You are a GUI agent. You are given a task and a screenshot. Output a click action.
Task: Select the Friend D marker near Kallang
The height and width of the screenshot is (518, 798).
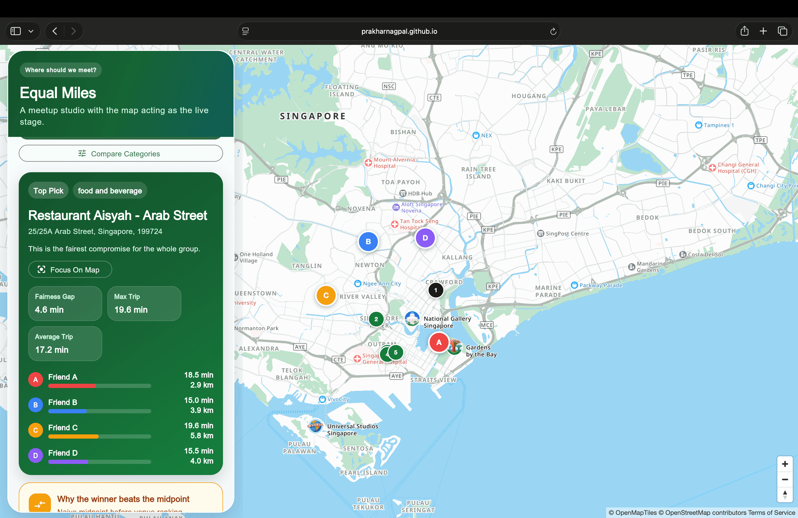[425, 238]
